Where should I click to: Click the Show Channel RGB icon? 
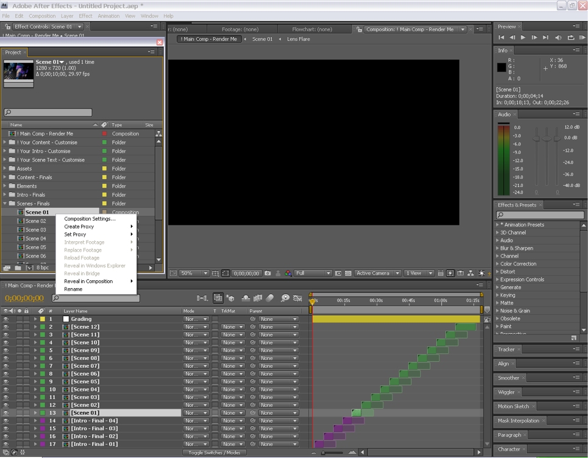coord(288,273)
